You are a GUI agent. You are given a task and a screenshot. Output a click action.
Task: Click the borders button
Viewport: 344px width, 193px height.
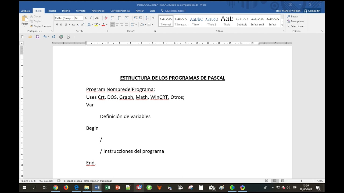coord(149,24)
